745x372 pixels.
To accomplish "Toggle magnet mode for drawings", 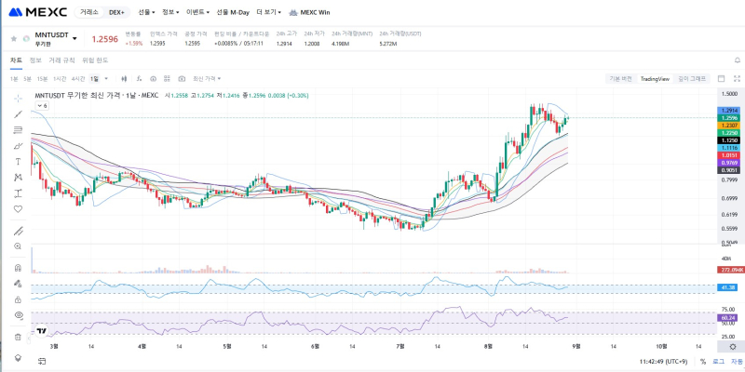I will pos(18,268).
